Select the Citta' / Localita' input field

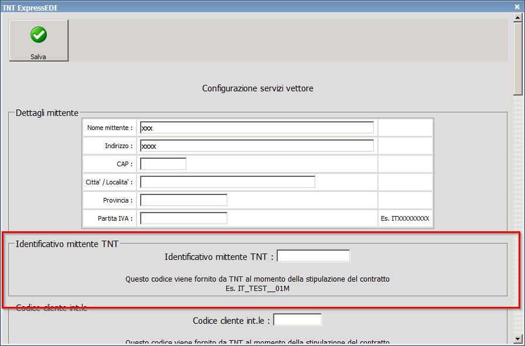click(x=227, y=181)
